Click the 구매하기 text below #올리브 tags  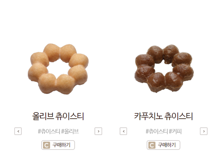click(61, 145)
